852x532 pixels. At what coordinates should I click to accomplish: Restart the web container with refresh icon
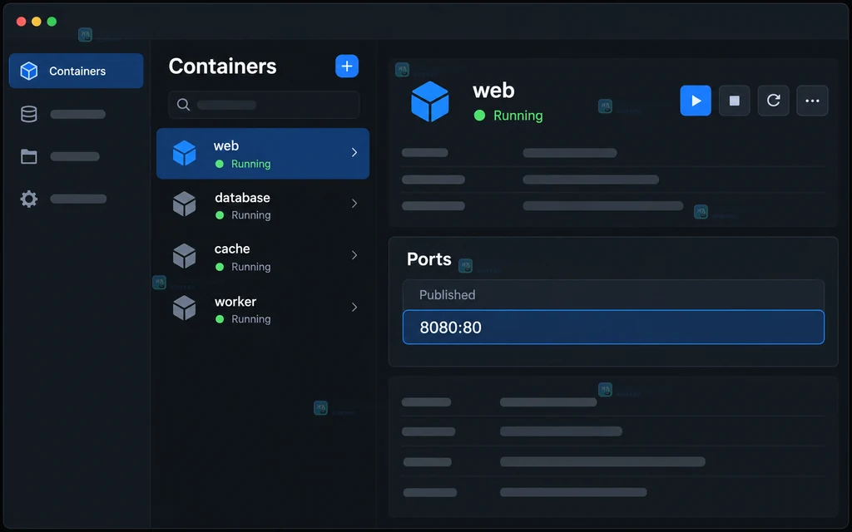[x=773, y=101]
